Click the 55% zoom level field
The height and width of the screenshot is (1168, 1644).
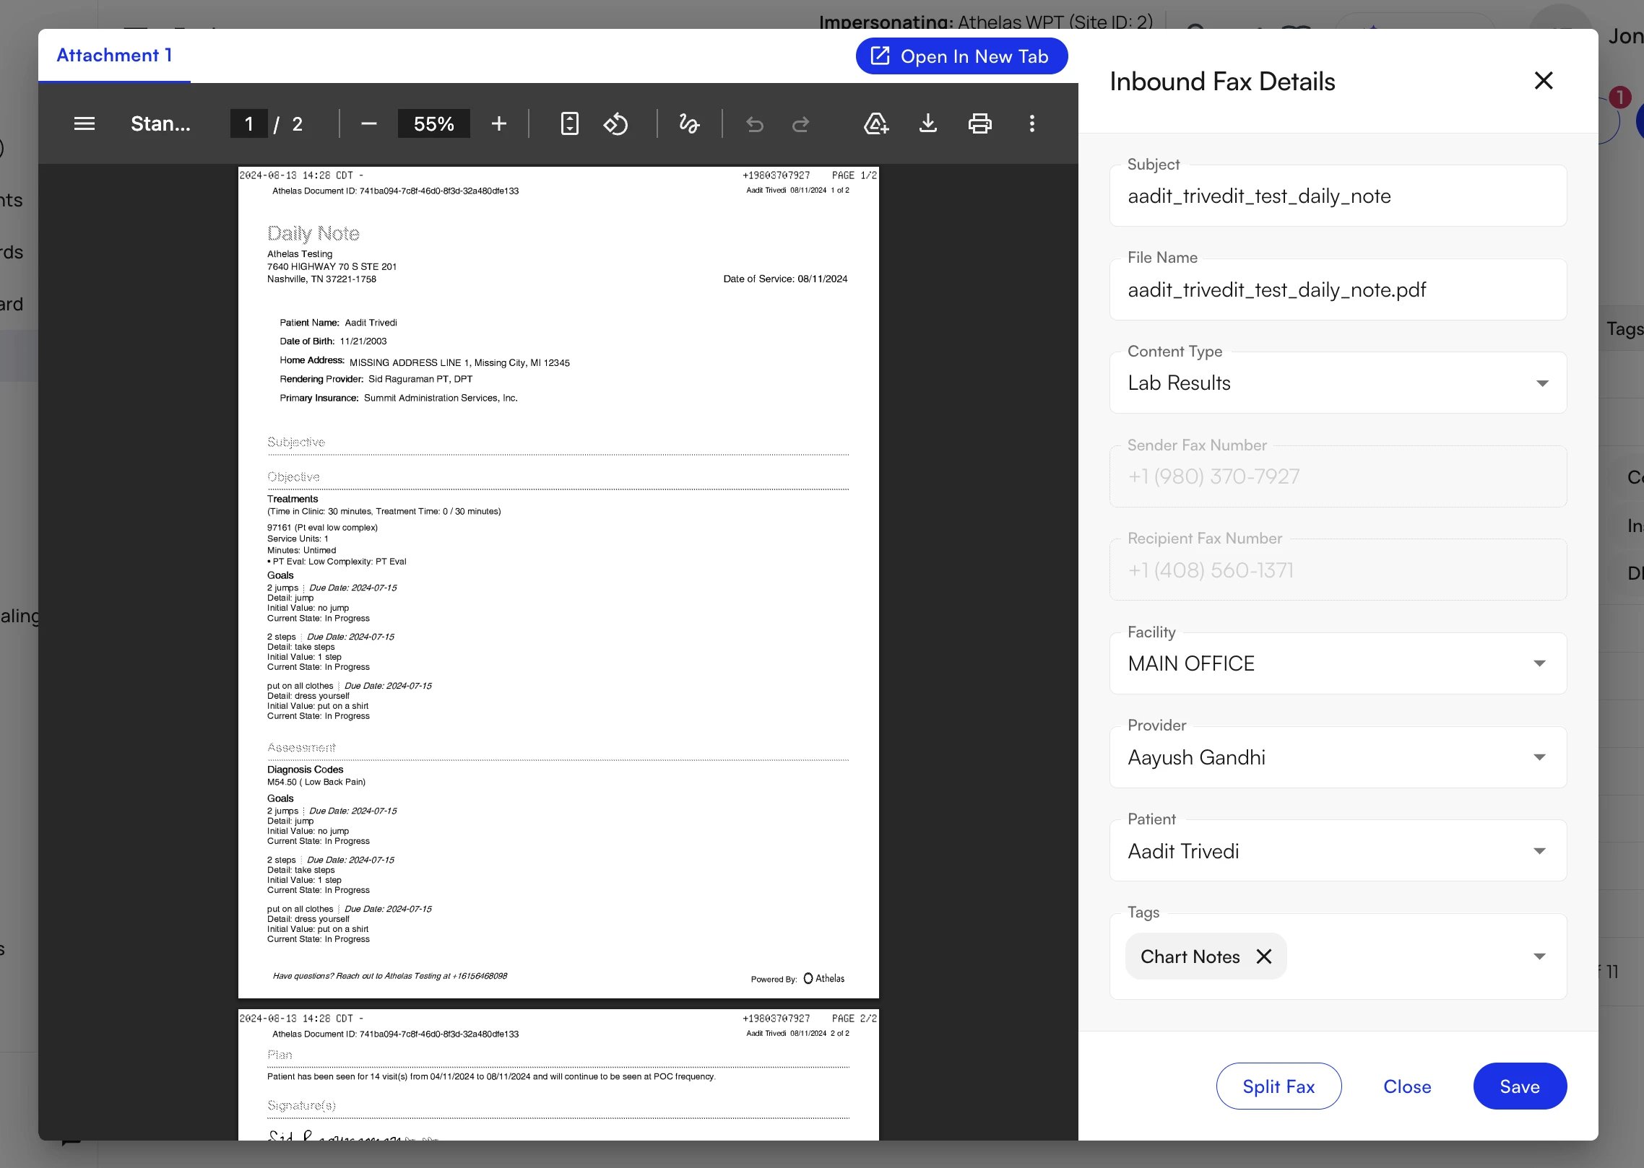click(433, 123)
